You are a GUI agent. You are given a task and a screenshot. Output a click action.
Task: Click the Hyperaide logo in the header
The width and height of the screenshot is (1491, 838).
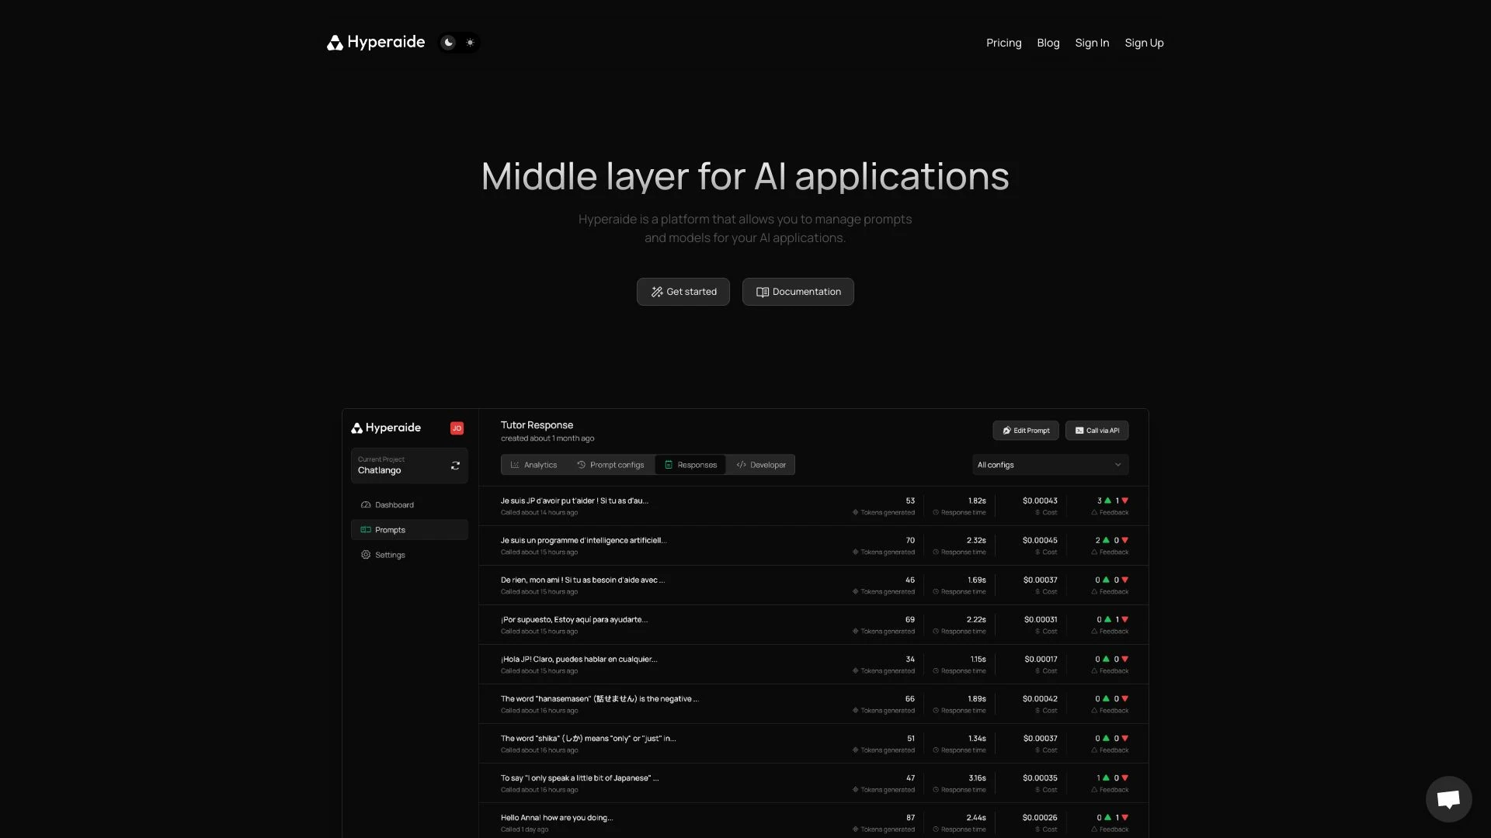pyautogui.click(x=376, y=43)
